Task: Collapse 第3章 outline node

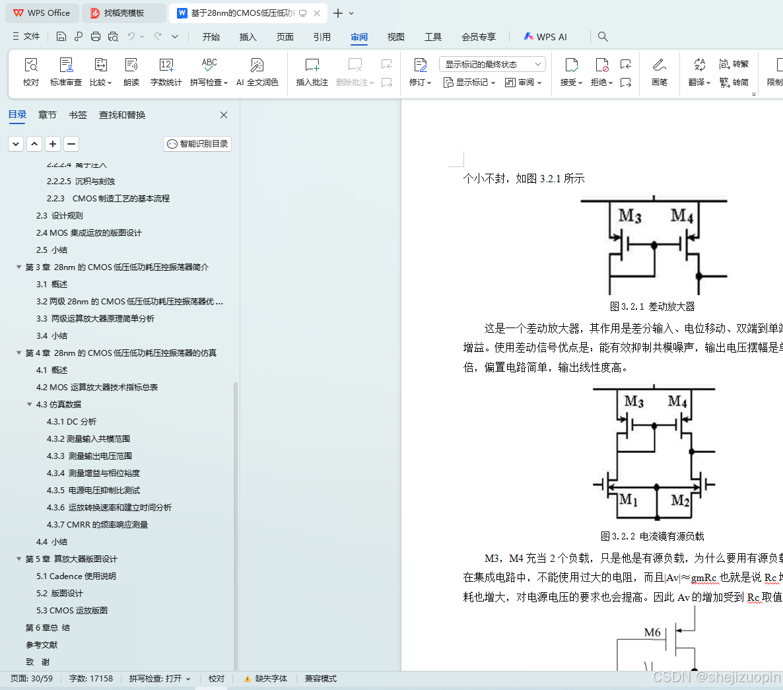Action: (19, 267)
